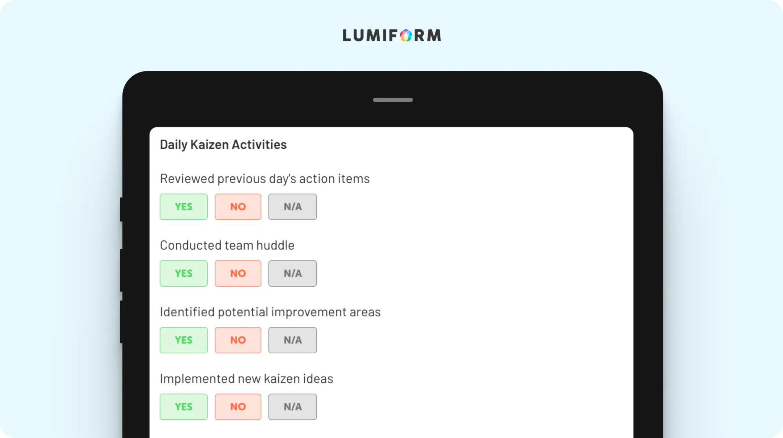Click the 'Reviewed previous day's action items' label
Image resolution: width=783 pixels, height=438 pixels.
pyautogui.click(x=265, y=179)
